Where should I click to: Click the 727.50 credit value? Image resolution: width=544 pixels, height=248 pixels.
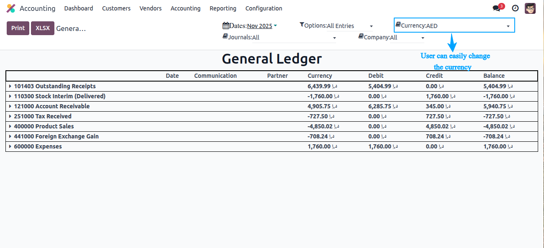(x=438, y=116)
